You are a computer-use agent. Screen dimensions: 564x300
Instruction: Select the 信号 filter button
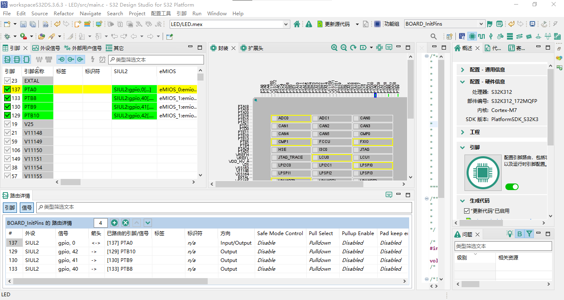27,207
